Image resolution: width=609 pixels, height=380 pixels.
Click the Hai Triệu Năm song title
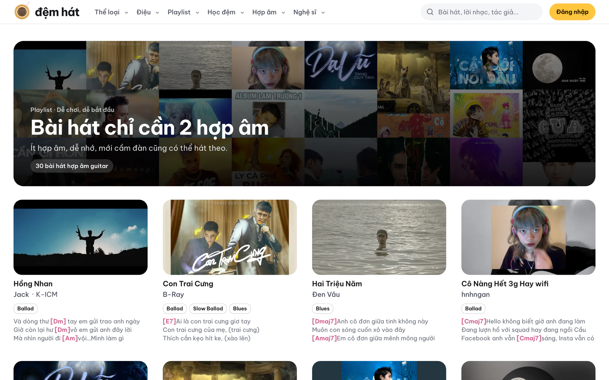[x=337, y=284]
